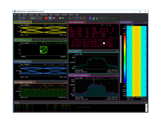
Task: Open the spectrogram display icon
Action: [x=90, y=18]
